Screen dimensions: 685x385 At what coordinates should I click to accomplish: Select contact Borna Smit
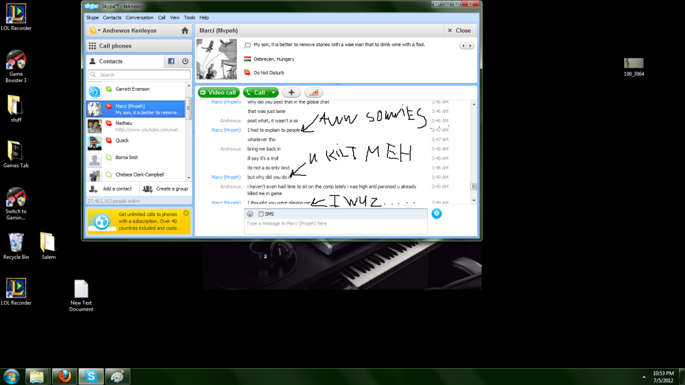tap(136, 160)
